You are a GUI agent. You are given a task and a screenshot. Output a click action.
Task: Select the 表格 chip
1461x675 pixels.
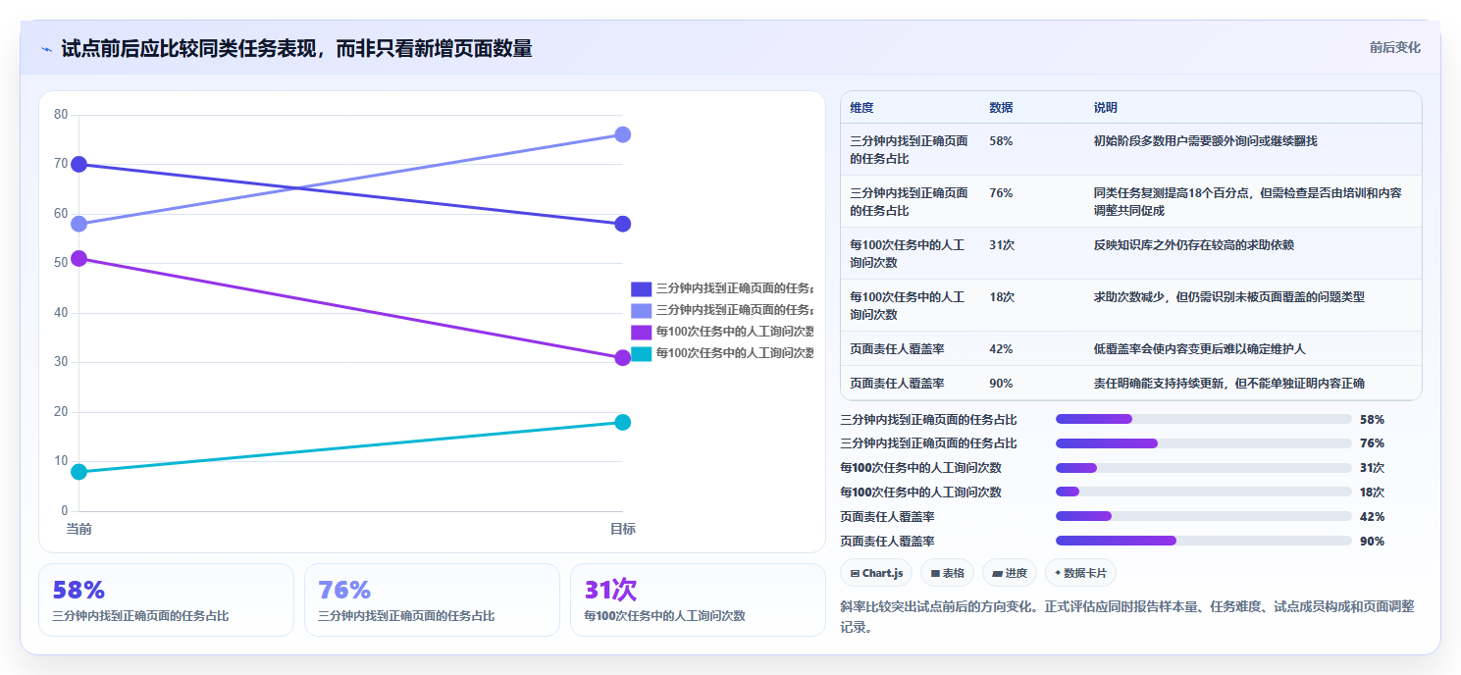pyautogui.click(x=947, y=573)
